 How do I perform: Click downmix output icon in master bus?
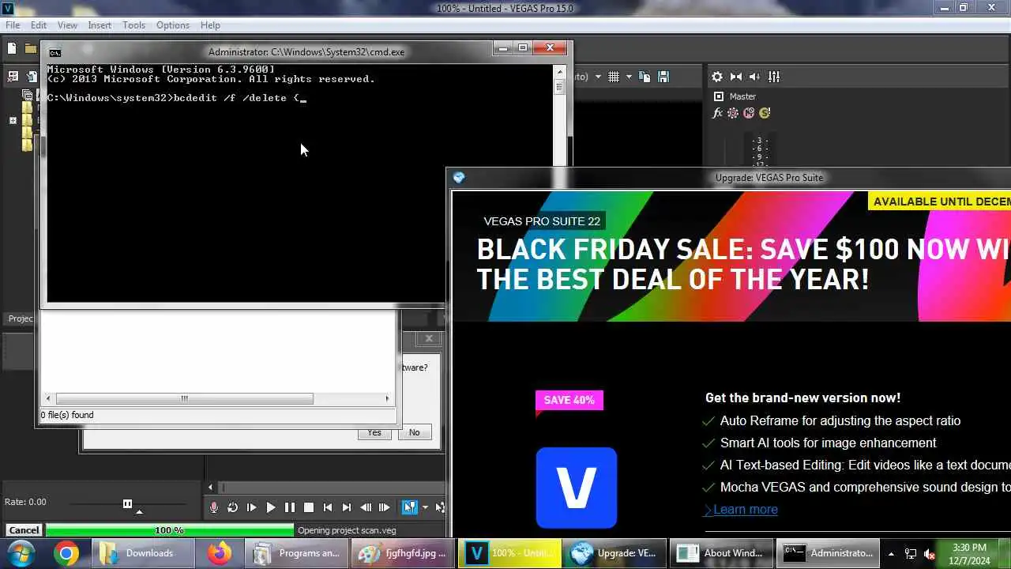point(736,77)
